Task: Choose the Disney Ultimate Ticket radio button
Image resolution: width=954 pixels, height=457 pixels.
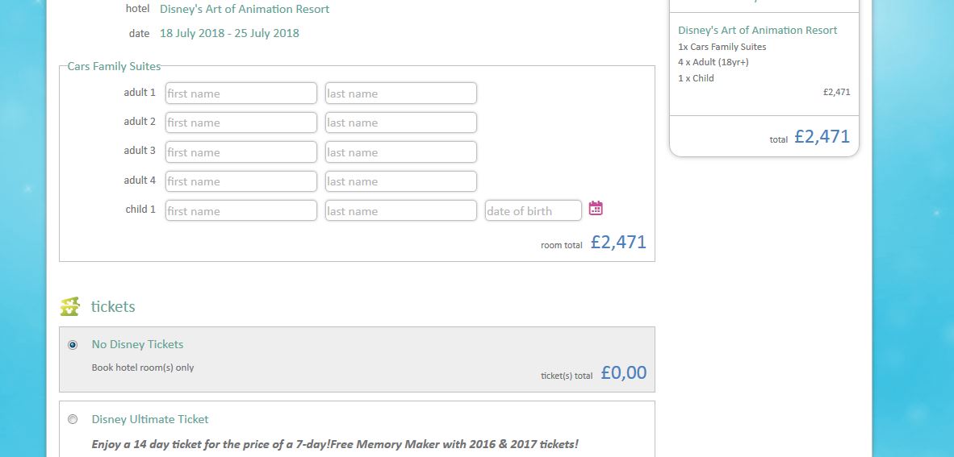Action: pyautogui.click(x=73, y=419)
